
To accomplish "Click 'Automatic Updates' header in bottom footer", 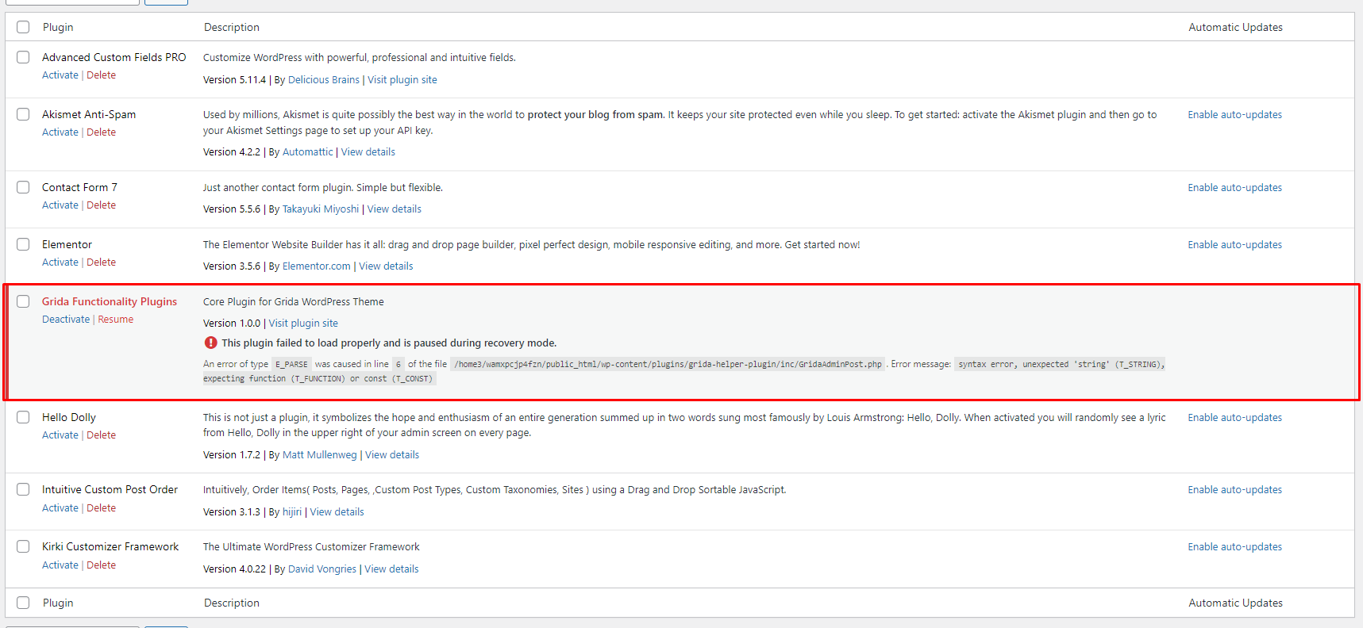I will click(1235, 603).
